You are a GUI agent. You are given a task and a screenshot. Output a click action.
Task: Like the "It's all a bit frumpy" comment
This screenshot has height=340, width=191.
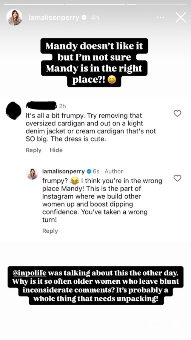177,113
